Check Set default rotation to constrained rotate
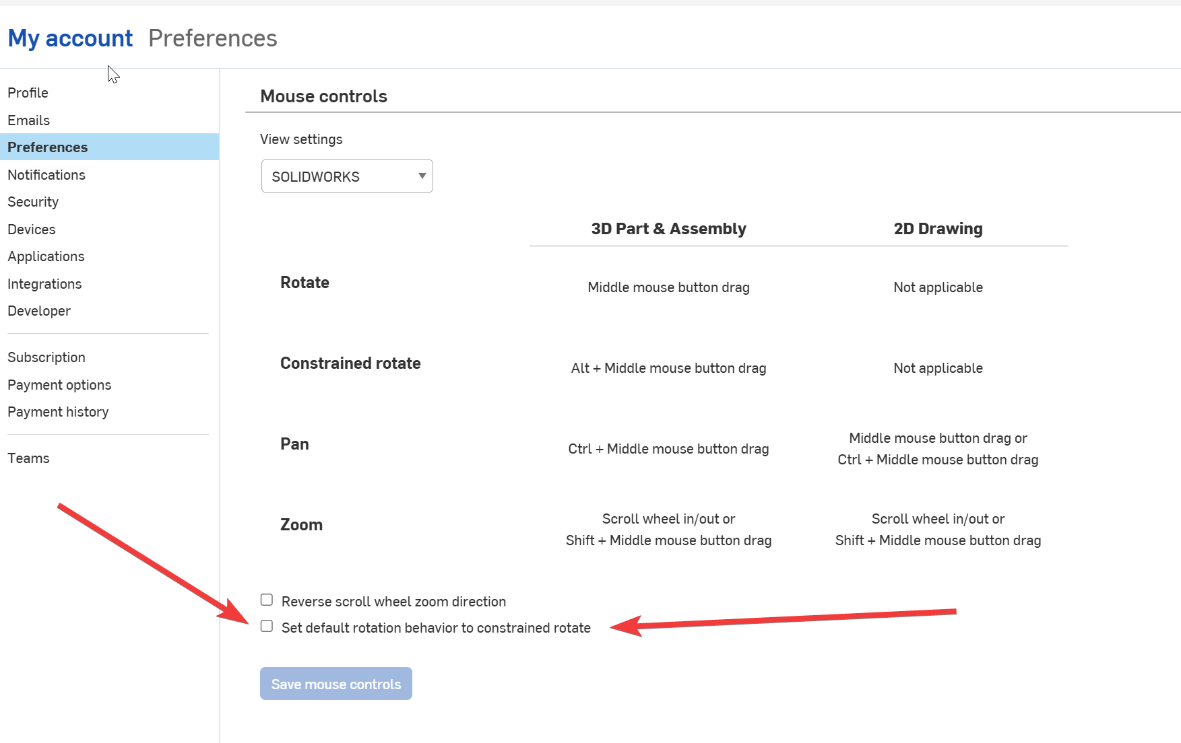Viewport: 1181px width, 743px height. (x=267, y=627)
